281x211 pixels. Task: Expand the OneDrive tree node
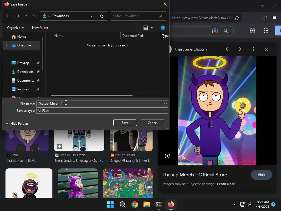point(7,45)
